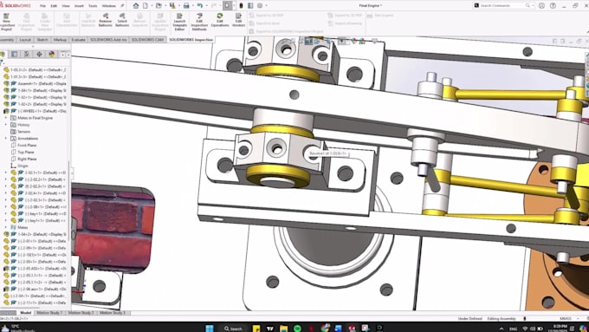Image resolution: width=589 pixels, height=332 pixels.
Task: Open File Explorer from the taskbar
Action: point(283,329)
